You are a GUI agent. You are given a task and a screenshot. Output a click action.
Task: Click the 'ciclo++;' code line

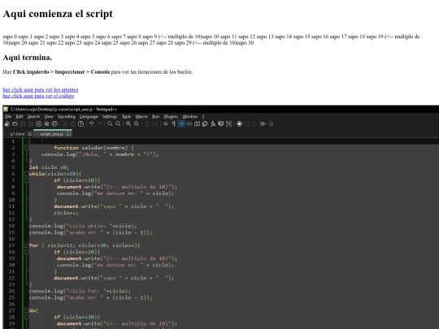tap(66, 213)
